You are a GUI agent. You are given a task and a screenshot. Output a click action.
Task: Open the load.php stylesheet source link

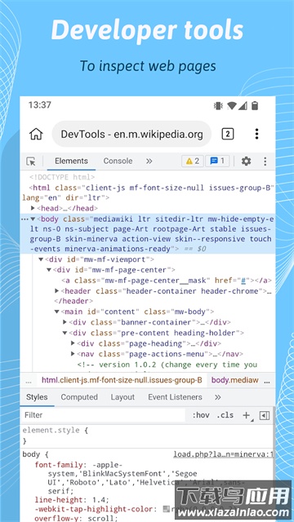point(223,454)
